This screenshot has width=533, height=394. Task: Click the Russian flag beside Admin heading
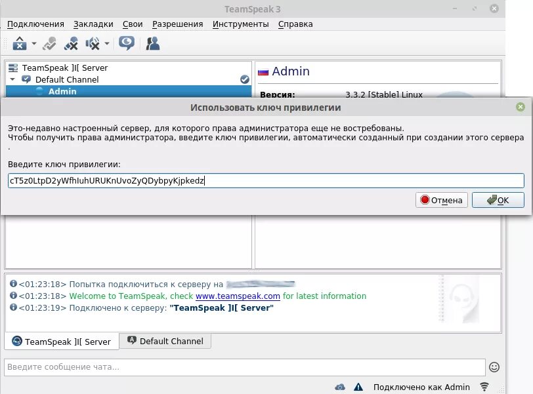point(263,72)
